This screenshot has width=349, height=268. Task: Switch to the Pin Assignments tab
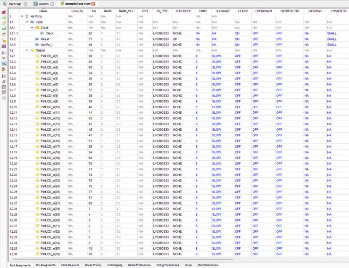[x=45, y=265]
